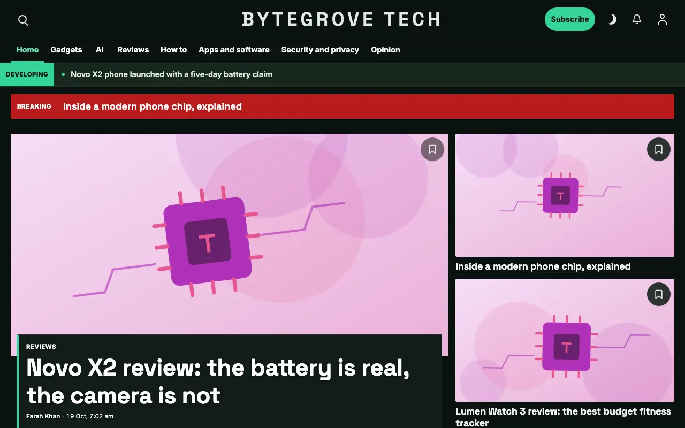Screen dimensions: 685x428
Task: Open the AI section
Action: pyautogui.click(x=100, y=50)
